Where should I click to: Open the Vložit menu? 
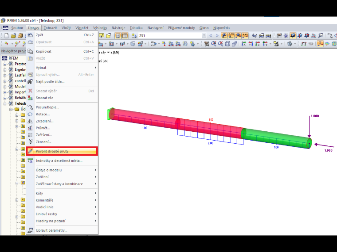point(66,28)
